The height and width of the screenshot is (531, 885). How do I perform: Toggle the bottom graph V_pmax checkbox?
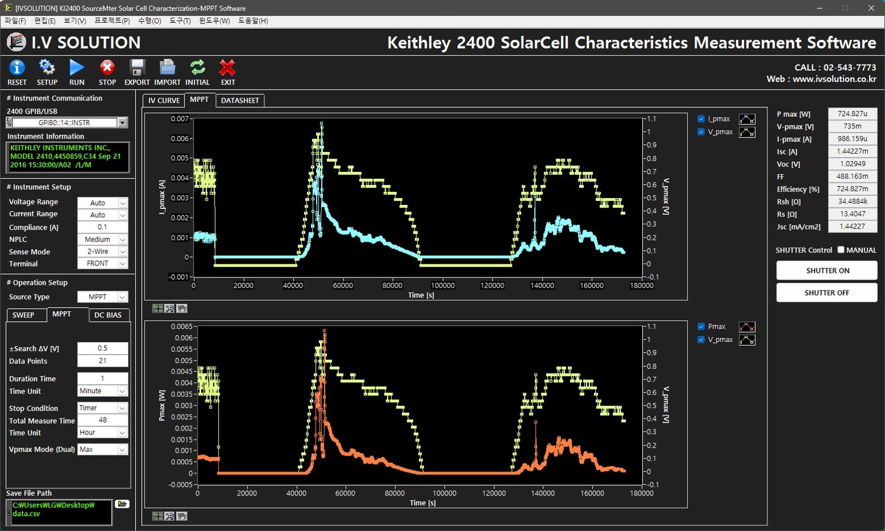pyautogui.click(x=701, y=340)
